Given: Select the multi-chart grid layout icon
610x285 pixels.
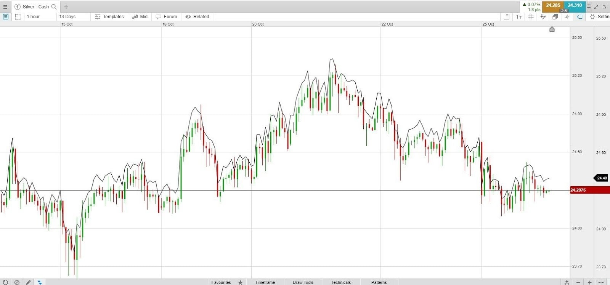Looking at the screenshot, I should tap(18, 16).
